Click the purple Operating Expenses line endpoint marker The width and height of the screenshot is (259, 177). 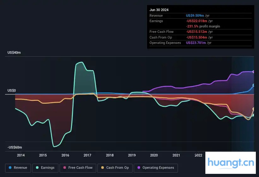coord(253,72)
